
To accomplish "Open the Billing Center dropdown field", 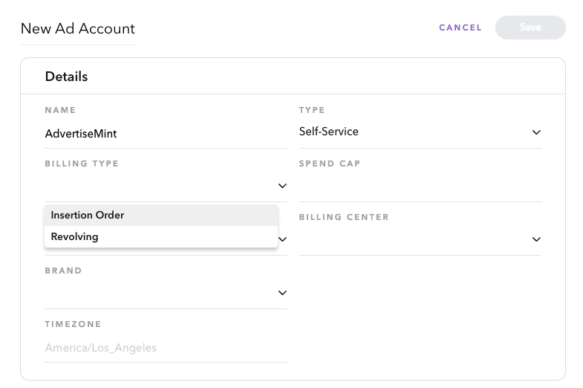I will point(420,239).
